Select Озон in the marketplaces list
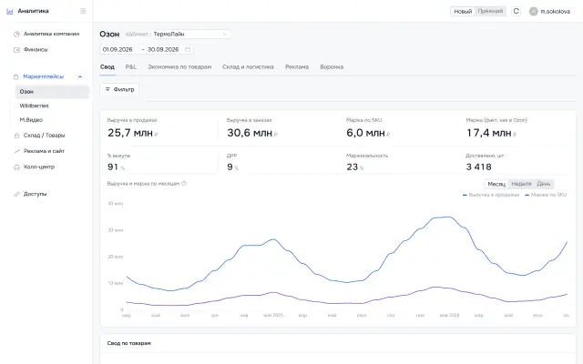This screenshot has width=583, height=364. (x=53, y=92)
